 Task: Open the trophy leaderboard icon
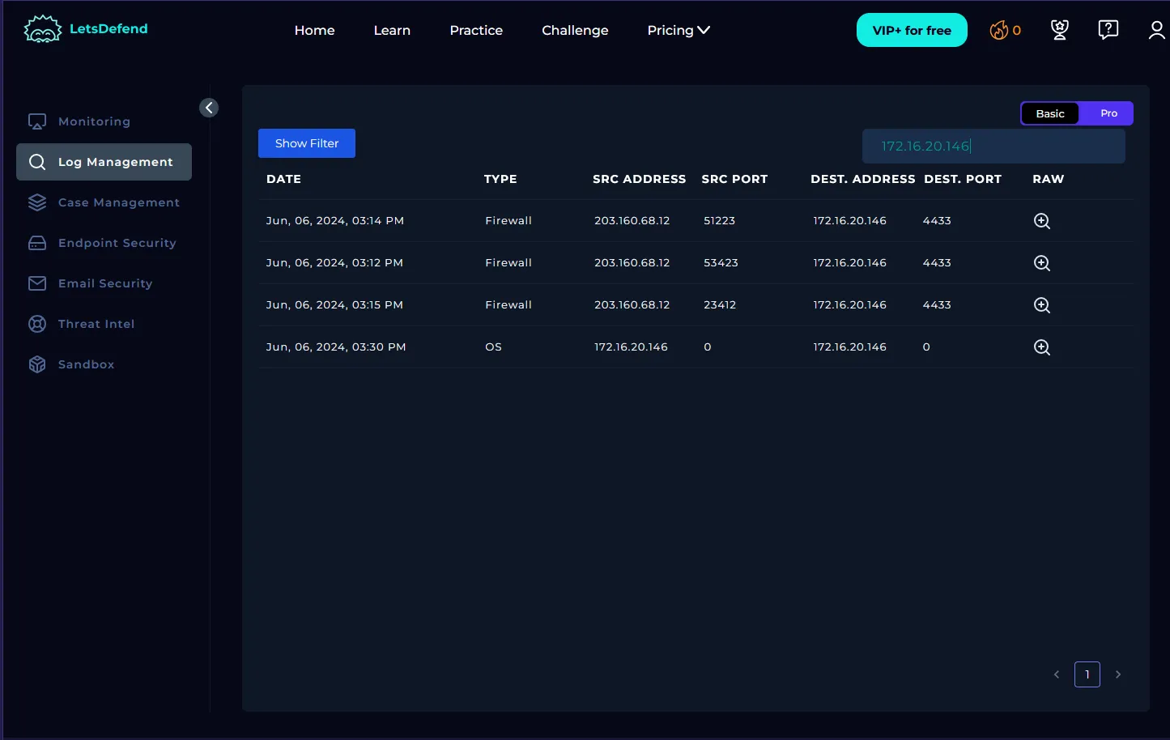click(1059, 30)
